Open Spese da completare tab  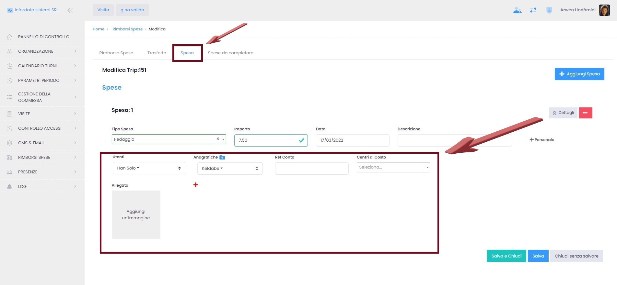pos(230,53)
